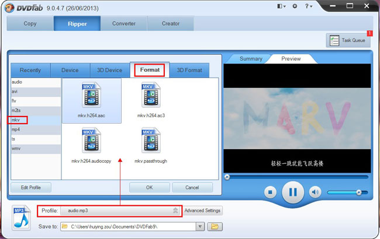Open the 3D Device tab

(x=109, y=71)
